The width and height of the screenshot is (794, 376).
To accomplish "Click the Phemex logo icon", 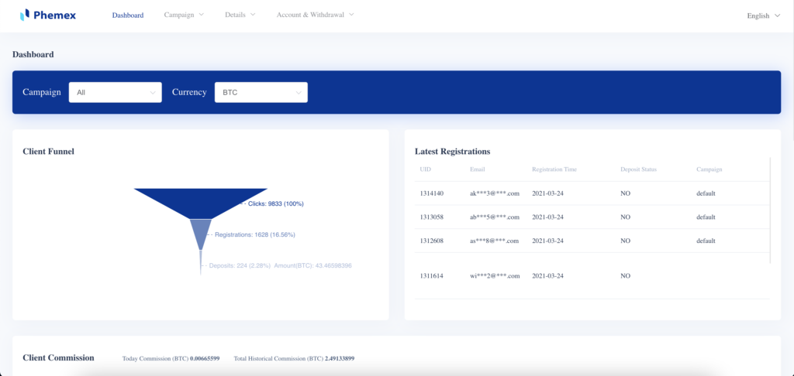I will click(x=25, y=15).
